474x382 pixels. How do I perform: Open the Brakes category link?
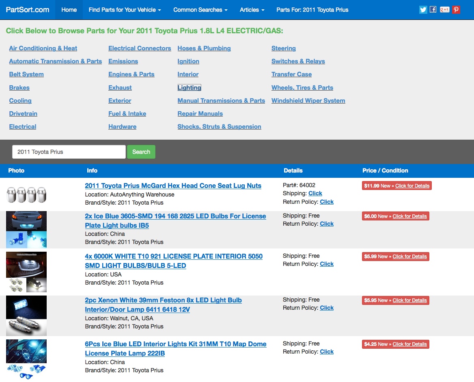(19, 88)
